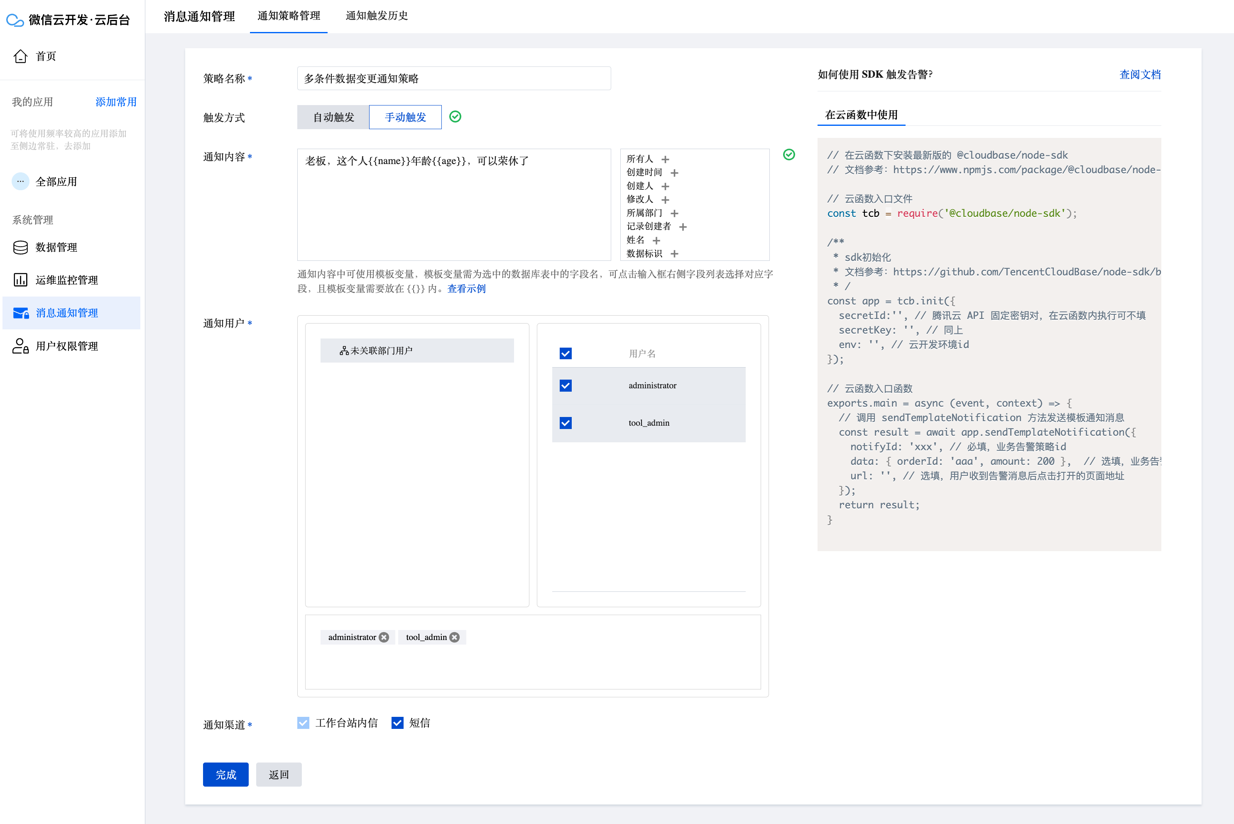Toggle the 短信 channel checkbox
This screenshot has width=1234, height=824.
pos(397,723)
